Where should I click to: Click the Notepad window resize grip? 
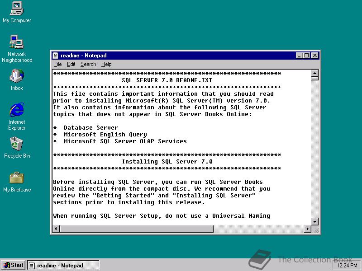click(x=315, y=229)
